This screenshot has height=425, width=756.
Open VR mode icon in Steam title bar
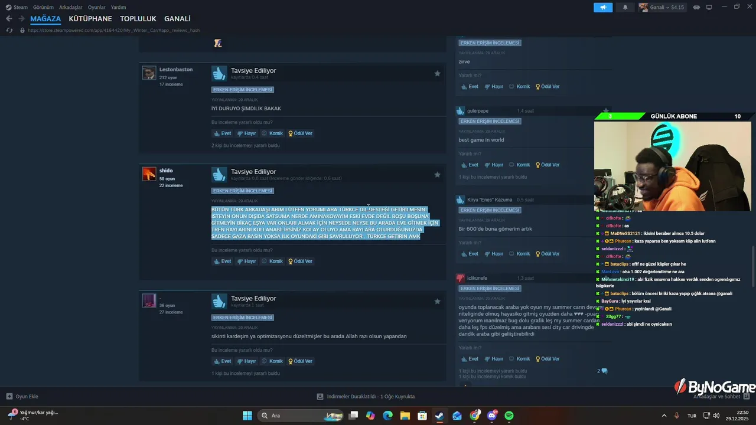[696, 7]
